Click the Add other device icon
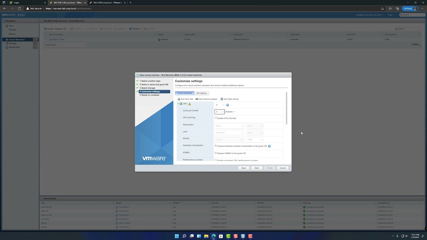 coord(222,99)
